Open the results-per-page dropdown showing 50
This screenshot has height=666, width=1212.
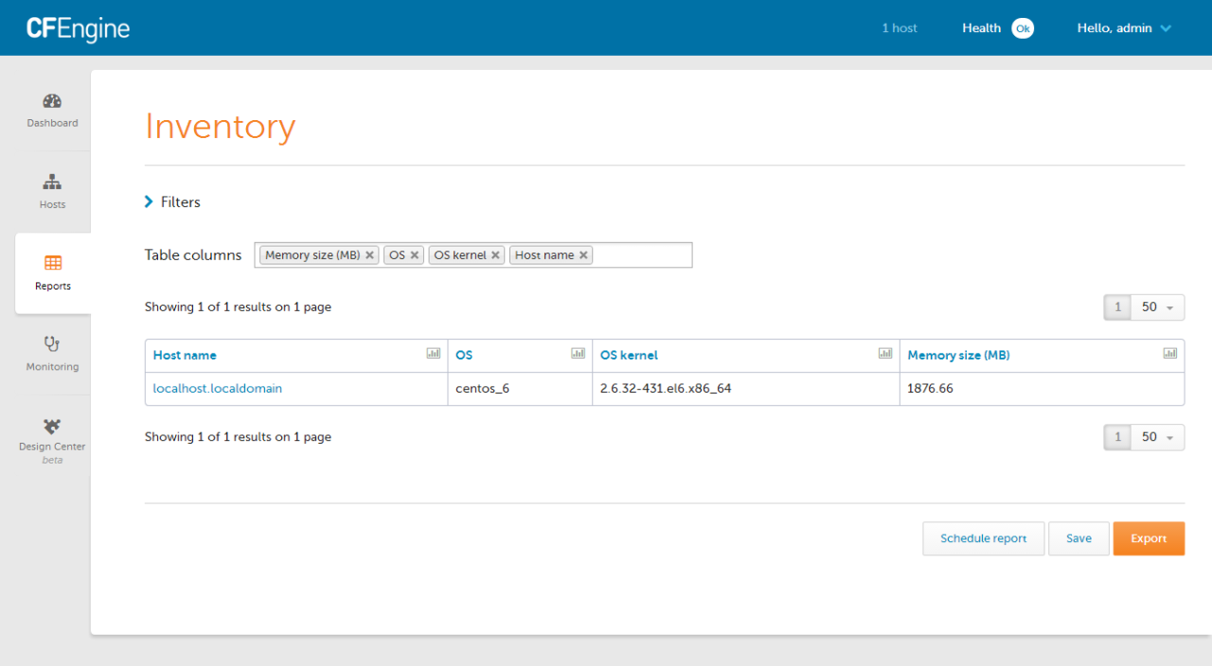1158,307
